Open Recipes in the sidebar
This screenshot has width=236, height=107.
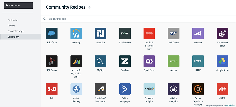[12, 26]
